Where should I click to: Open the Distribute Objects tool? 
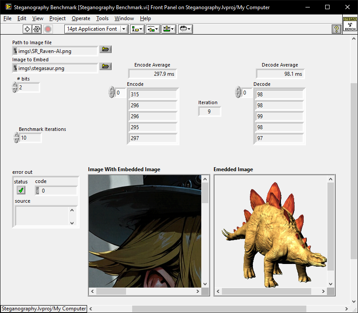152,29
